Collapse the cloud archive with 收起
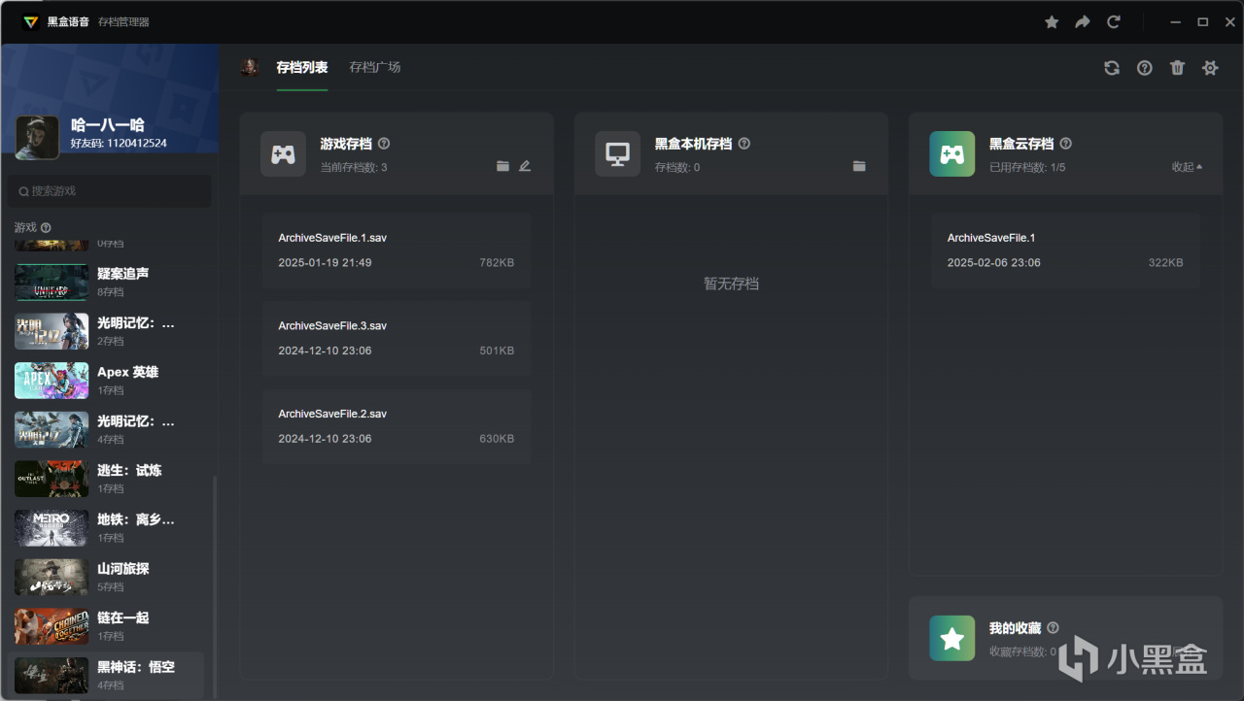Screen dimensions: 1244x701 coord(1187,167)
